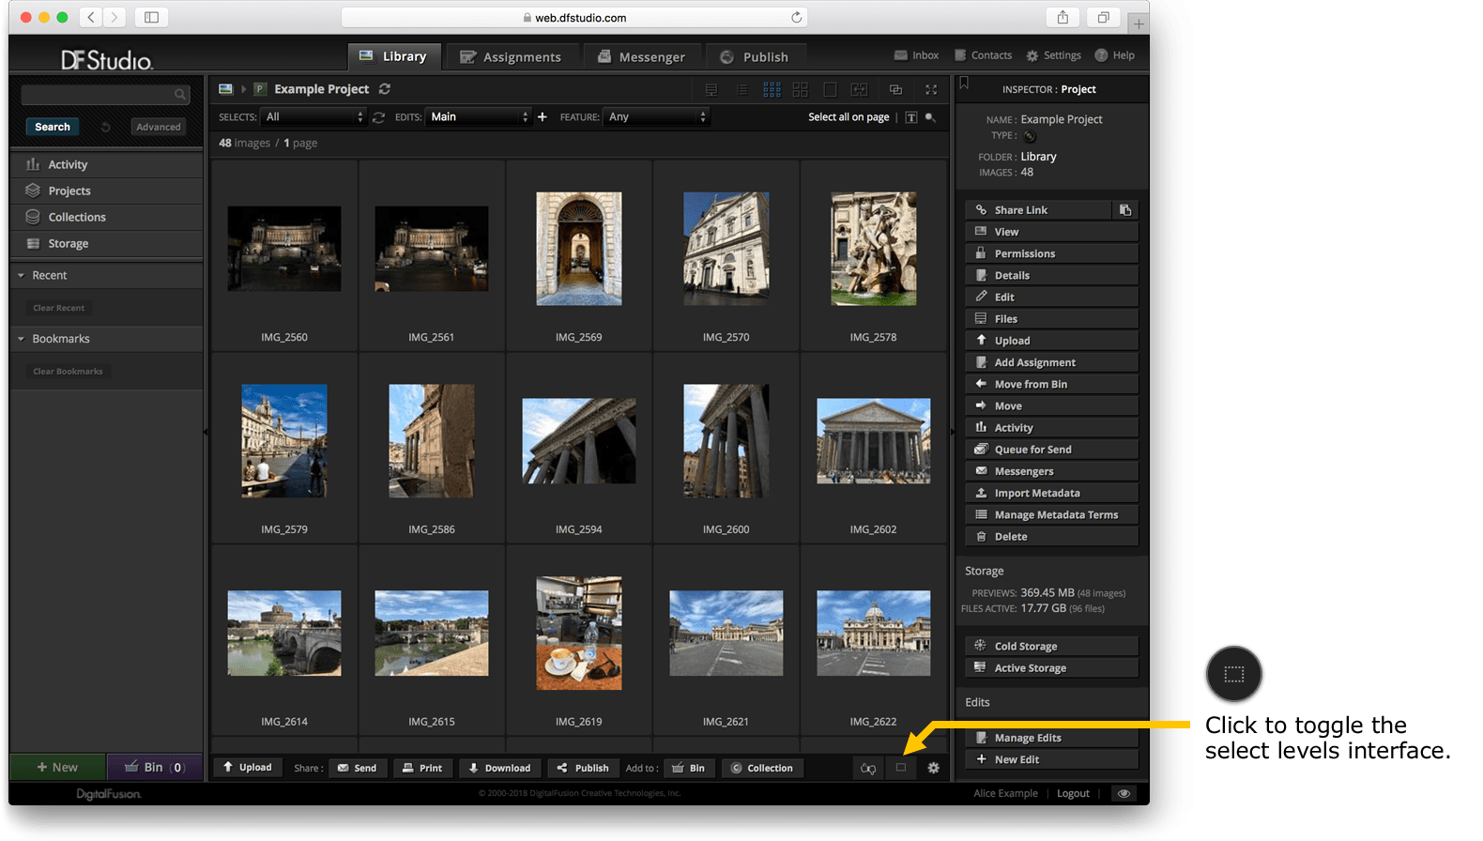Click the Queue for Send button
Screen dimensions: 1483x841
[x=1051, y=450]
